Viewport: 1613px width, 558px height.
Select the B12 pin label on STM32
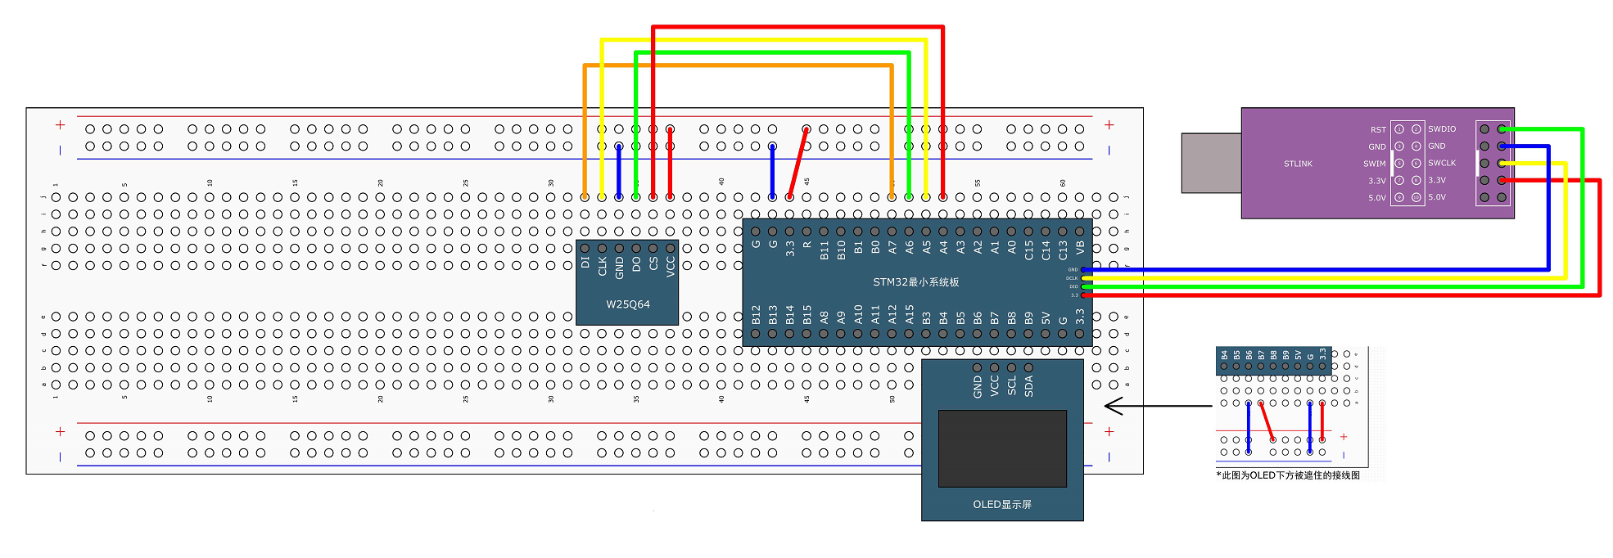click(756, 315)
